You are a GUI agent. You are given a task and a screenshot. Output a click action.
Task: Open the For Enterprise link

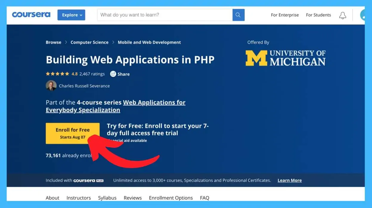285,15
